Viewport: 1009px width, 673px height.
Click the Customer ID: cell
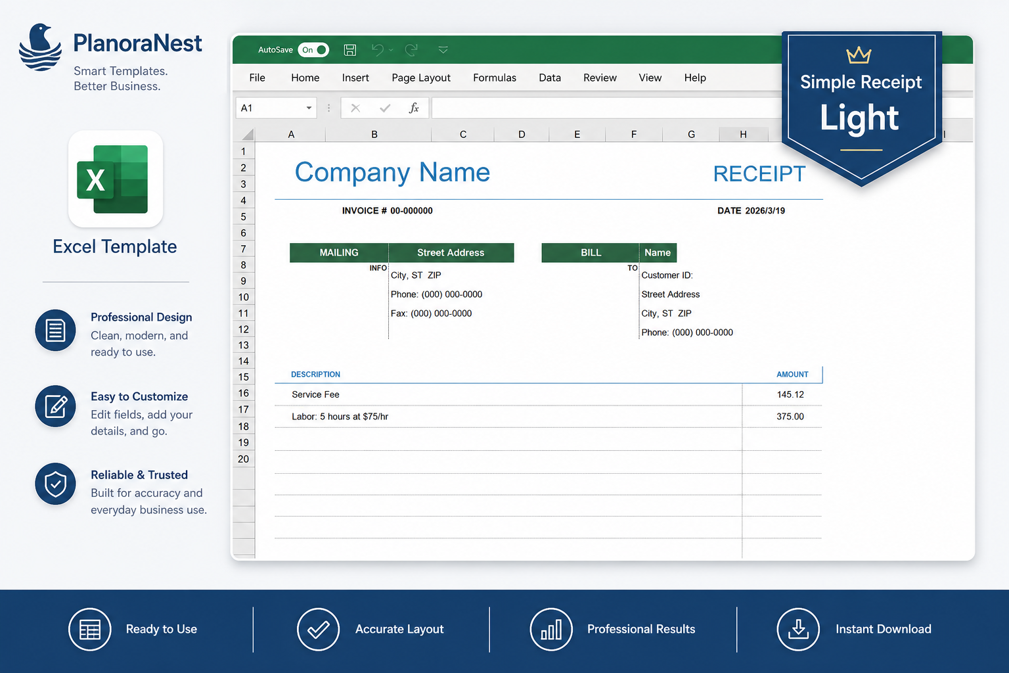pos(667,275)
